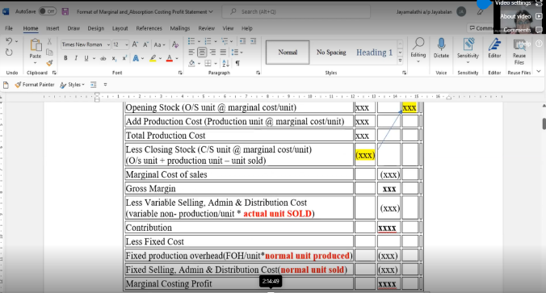The width and height of the screenshot is (546, 293).
Task: Decrease paragraph indent
Action: (x=242, y=41)
